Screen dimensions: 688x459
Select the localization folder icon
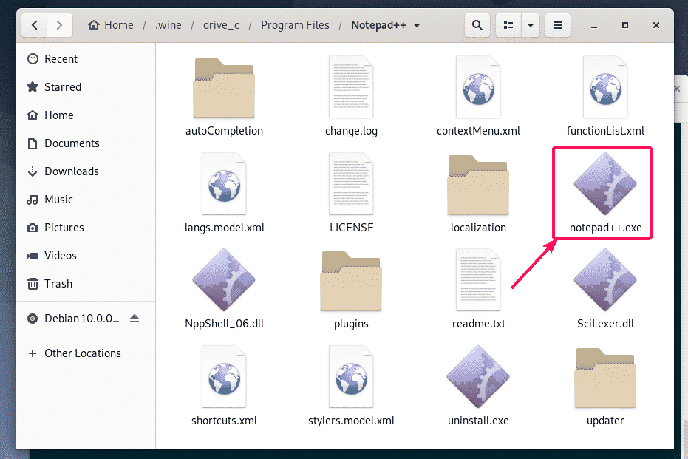478,185
